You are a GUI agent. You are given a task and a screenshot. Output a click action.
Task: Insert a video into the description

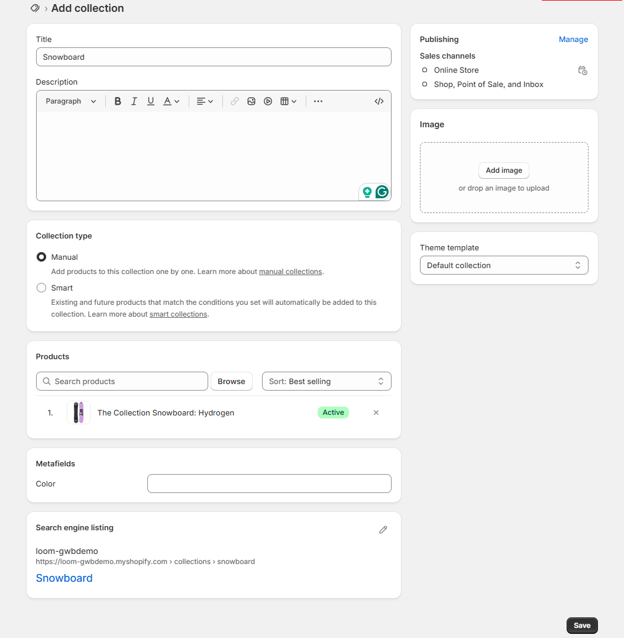[x=268, y=101]
